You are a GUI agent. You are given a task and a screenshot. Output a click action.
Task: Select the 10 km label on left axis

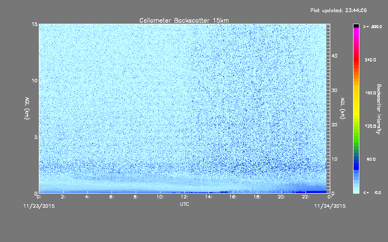(x=34, y=80)
